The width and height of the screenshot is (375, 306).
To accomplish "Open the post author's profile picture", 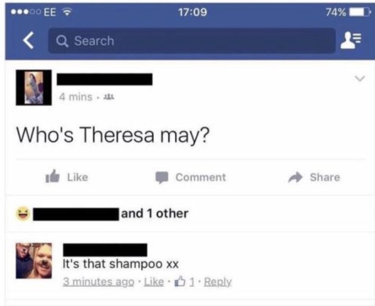I will point(34,88).
